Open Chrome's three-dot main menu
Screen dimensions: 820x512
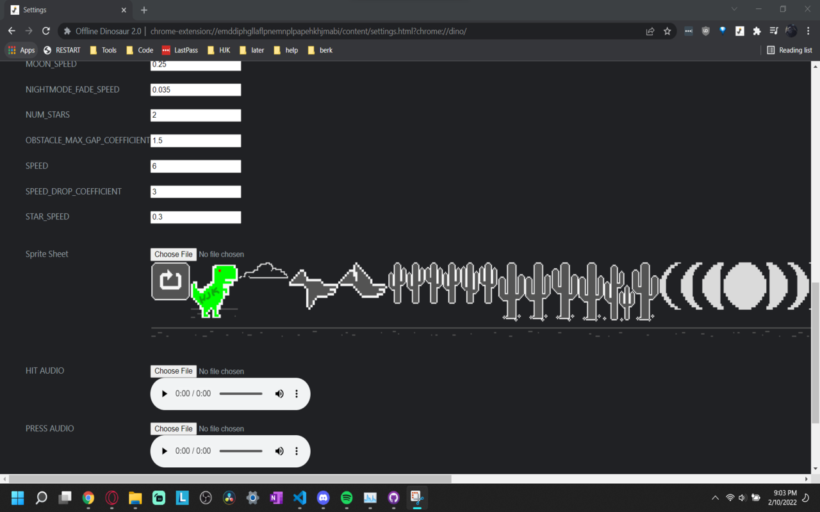pyautogui.click(x=808, y=31)
